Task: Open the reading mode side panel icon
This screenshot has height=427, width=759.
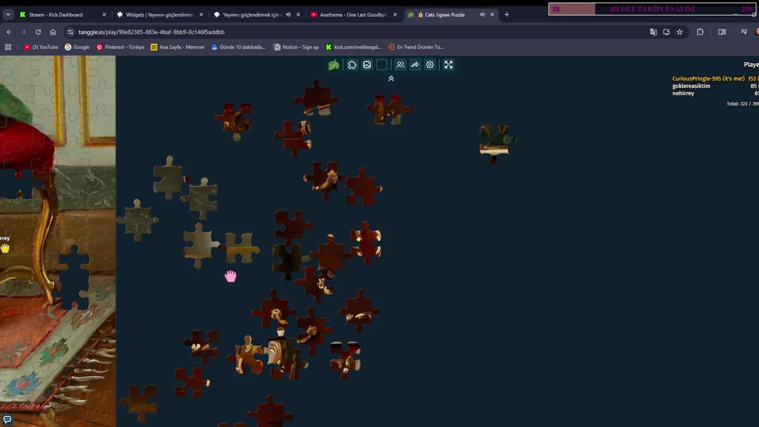Action: pos(722,32)
